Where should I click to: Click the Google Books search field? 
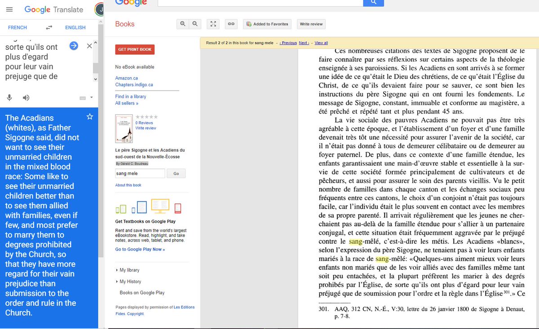coord(260,3)
